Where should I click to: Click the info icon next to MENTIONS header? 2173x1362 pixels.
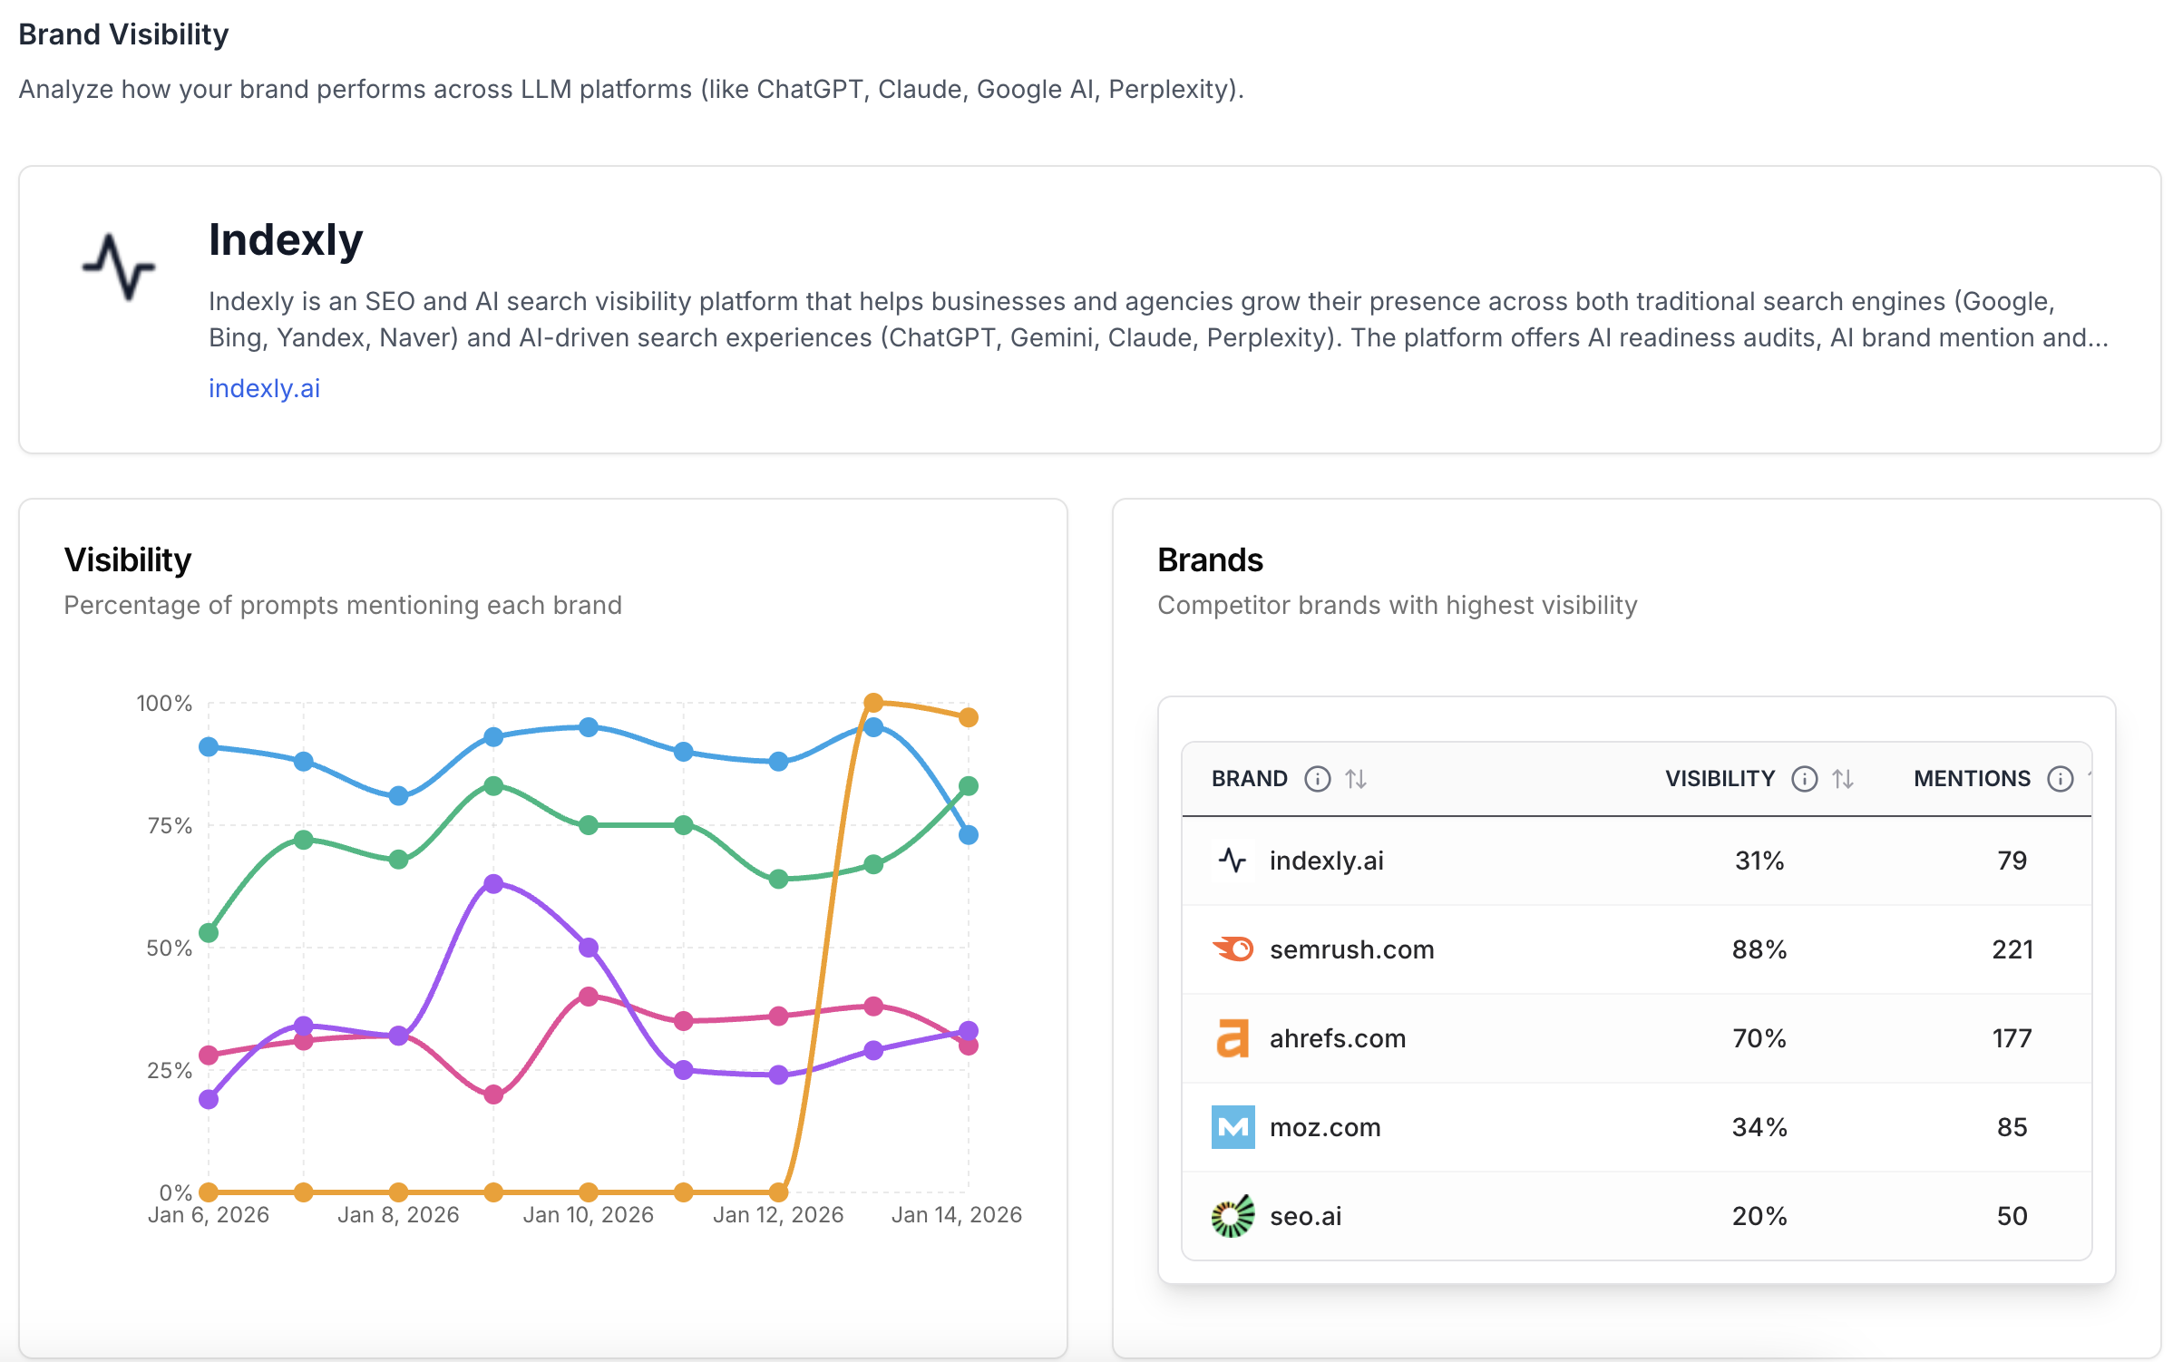(x=2060, y=779)
